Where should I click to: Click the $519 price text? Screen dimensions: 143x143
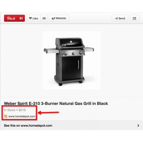(x=22, y=110)
